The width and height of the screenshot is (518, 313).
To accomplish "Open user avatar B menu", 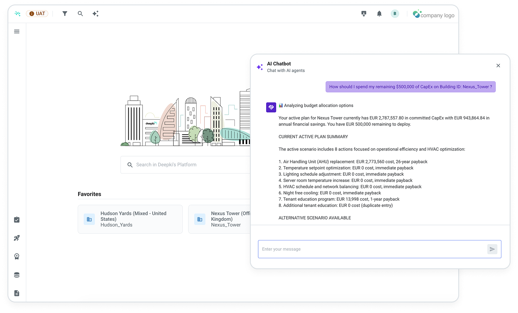I will click(395, 14).
